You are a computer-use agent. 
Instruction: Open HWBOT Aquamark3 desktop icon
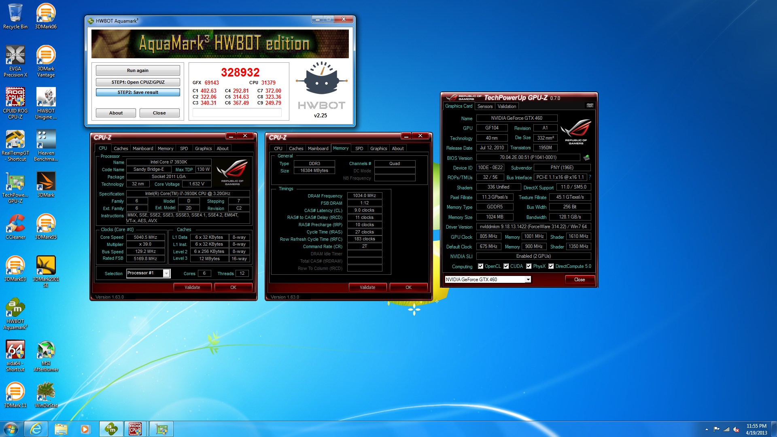coord(15,314)
